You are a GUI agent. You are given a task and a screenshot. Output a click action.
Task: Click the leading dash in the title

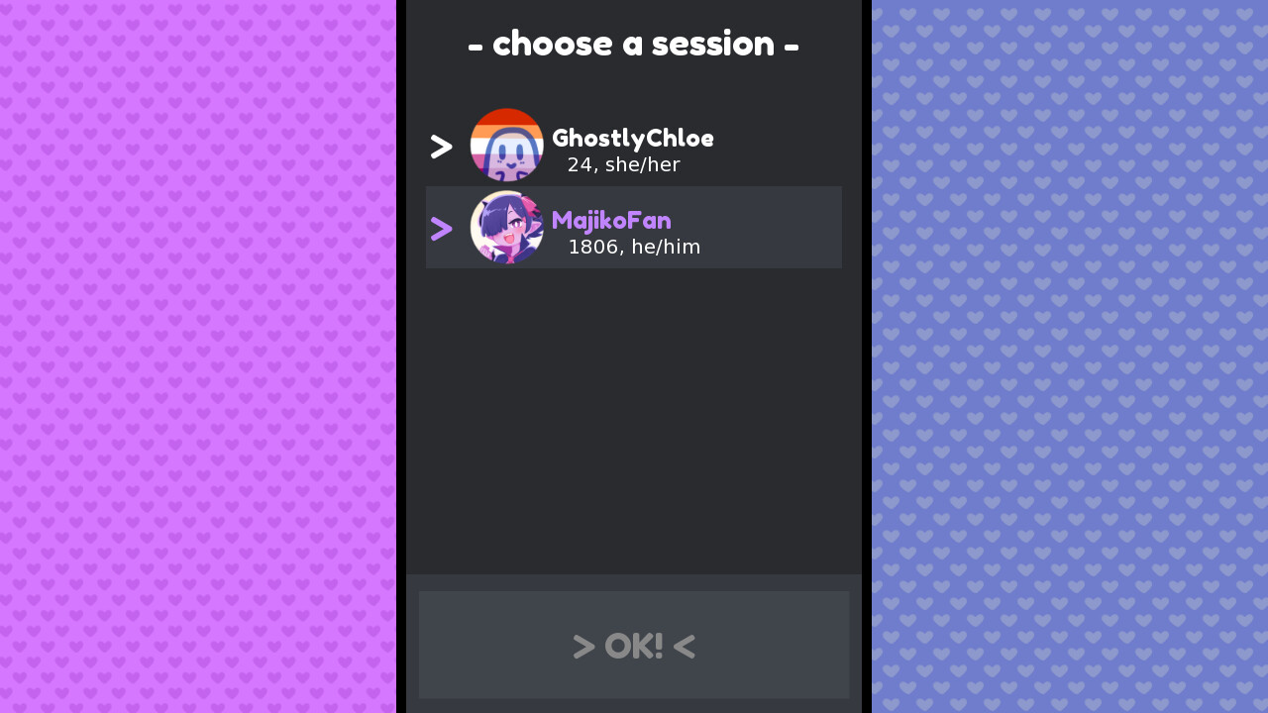[475, 47]
